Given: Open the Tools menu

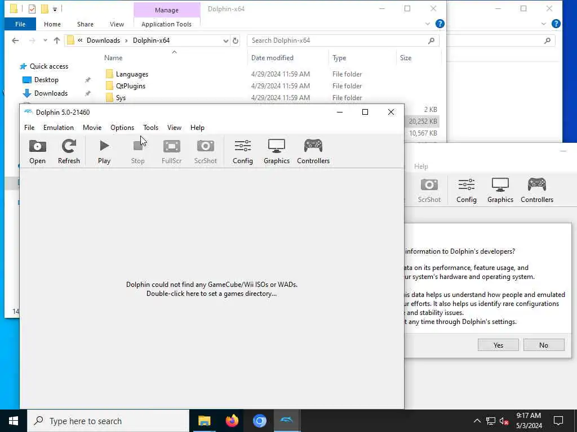Looking at the screenshot, I should pos(150,128).
